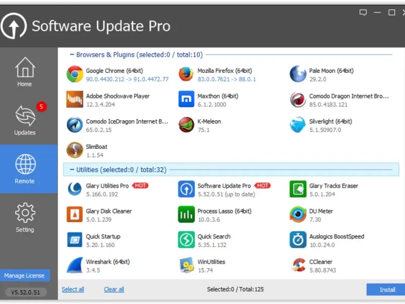The height and width of the screenshot is (304, 405).
Task: Click the Wireshark version 3.4.5
Action: point(93,270)
